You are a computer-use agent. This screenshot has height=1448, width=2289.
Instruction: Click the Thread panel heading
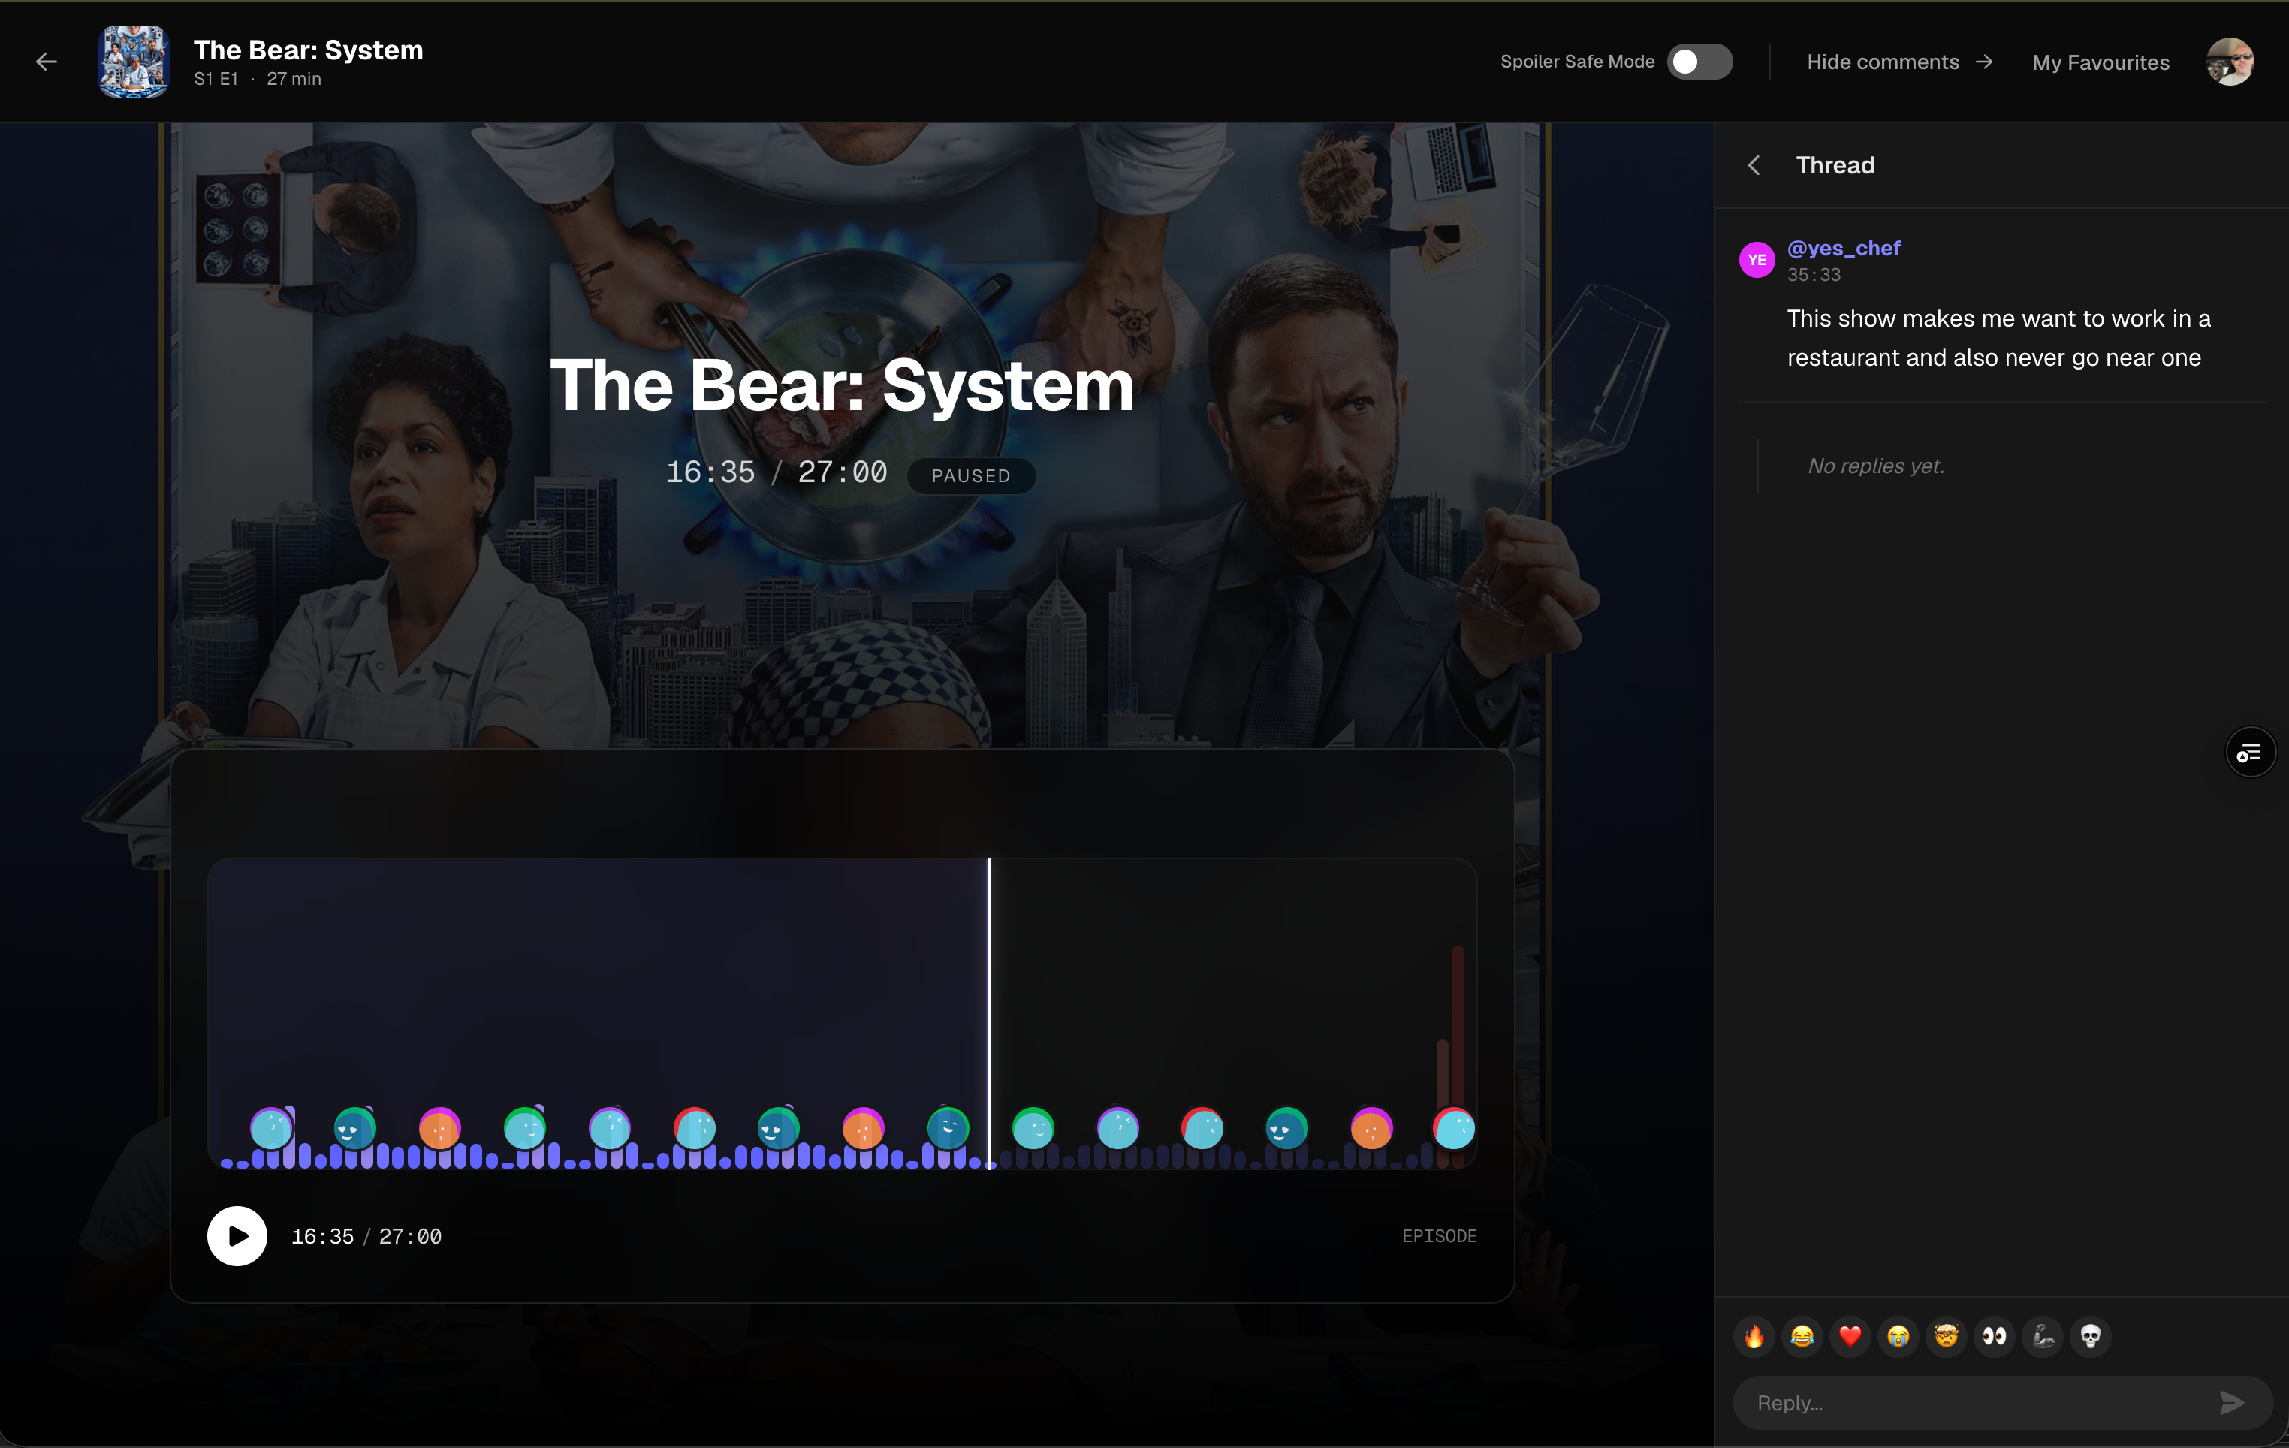(x=1835, y=165)
